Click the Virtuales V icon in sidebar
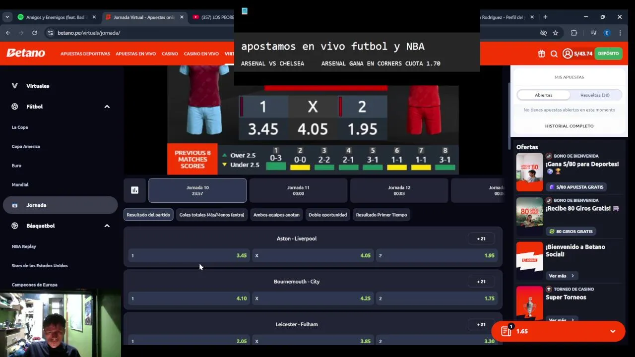635x357 pixels. coord(15,86)
